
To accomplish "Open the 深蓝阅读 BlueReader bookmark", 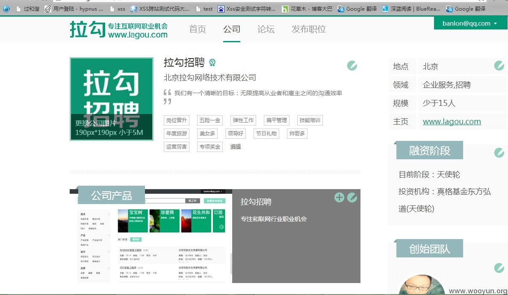I will point(411,9).
